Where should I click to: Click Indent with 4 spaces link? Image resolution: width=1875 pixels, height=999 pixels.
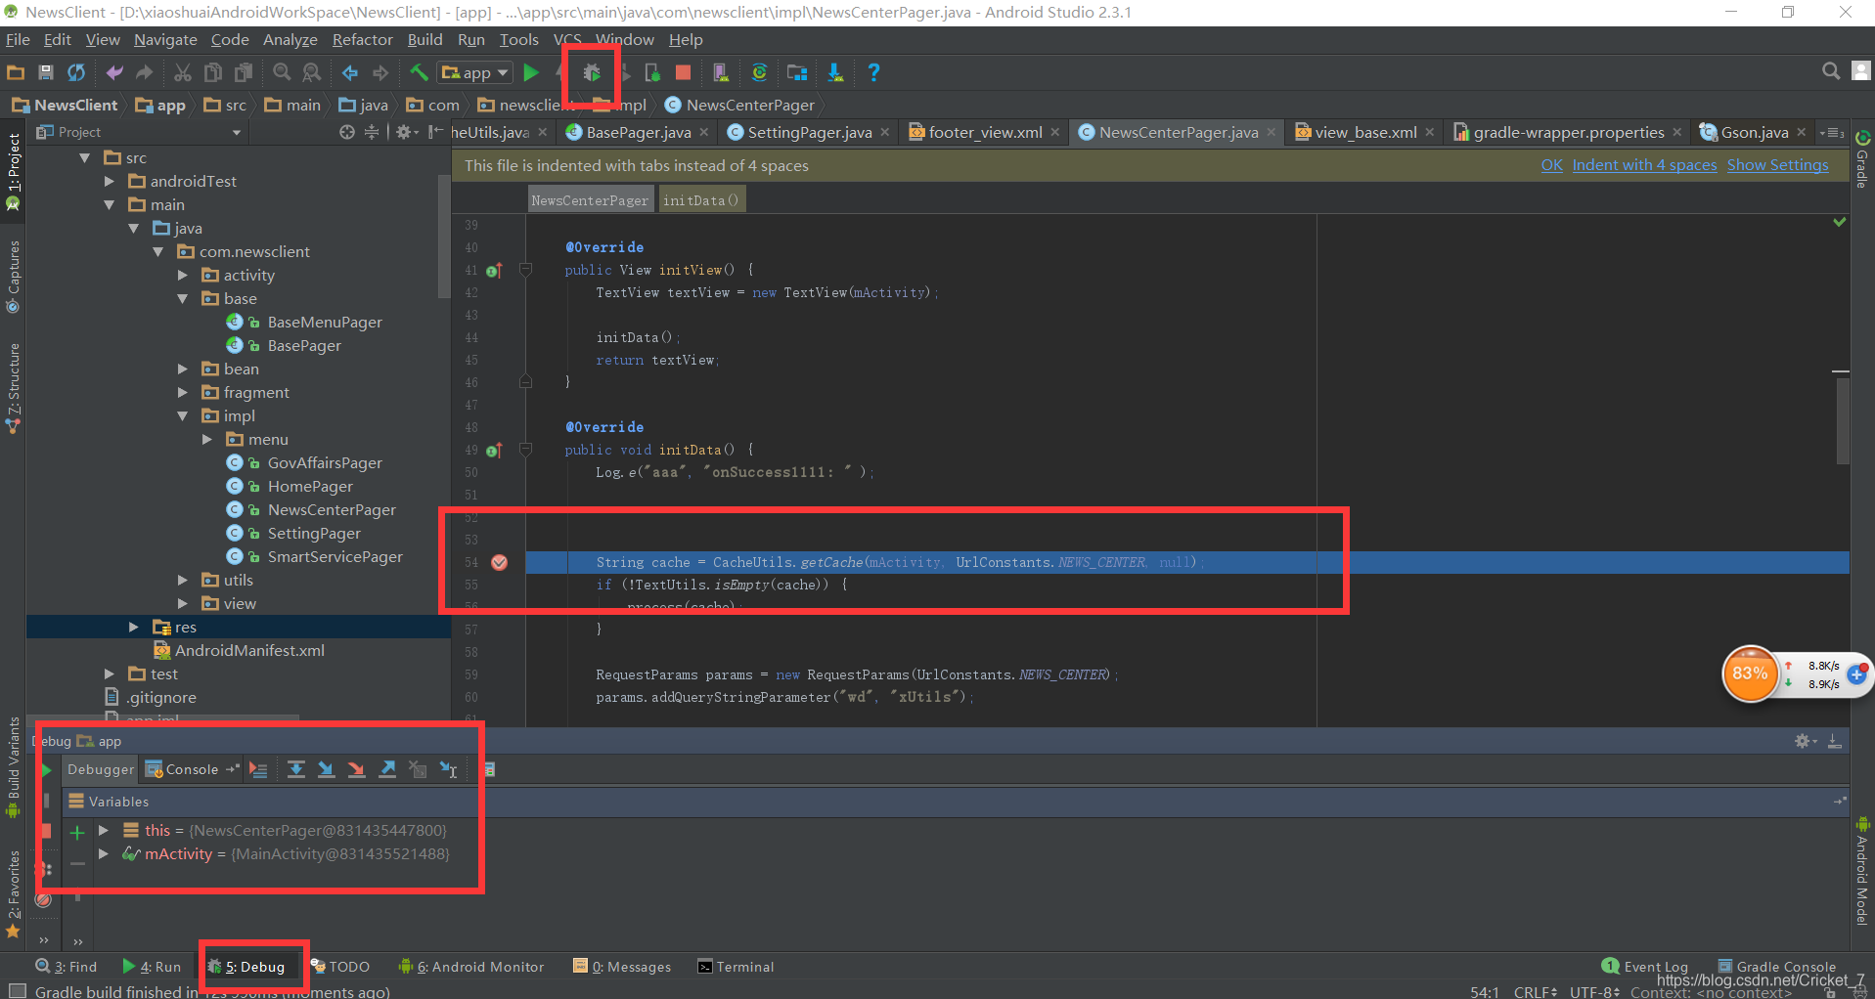tap(1644, 165)
